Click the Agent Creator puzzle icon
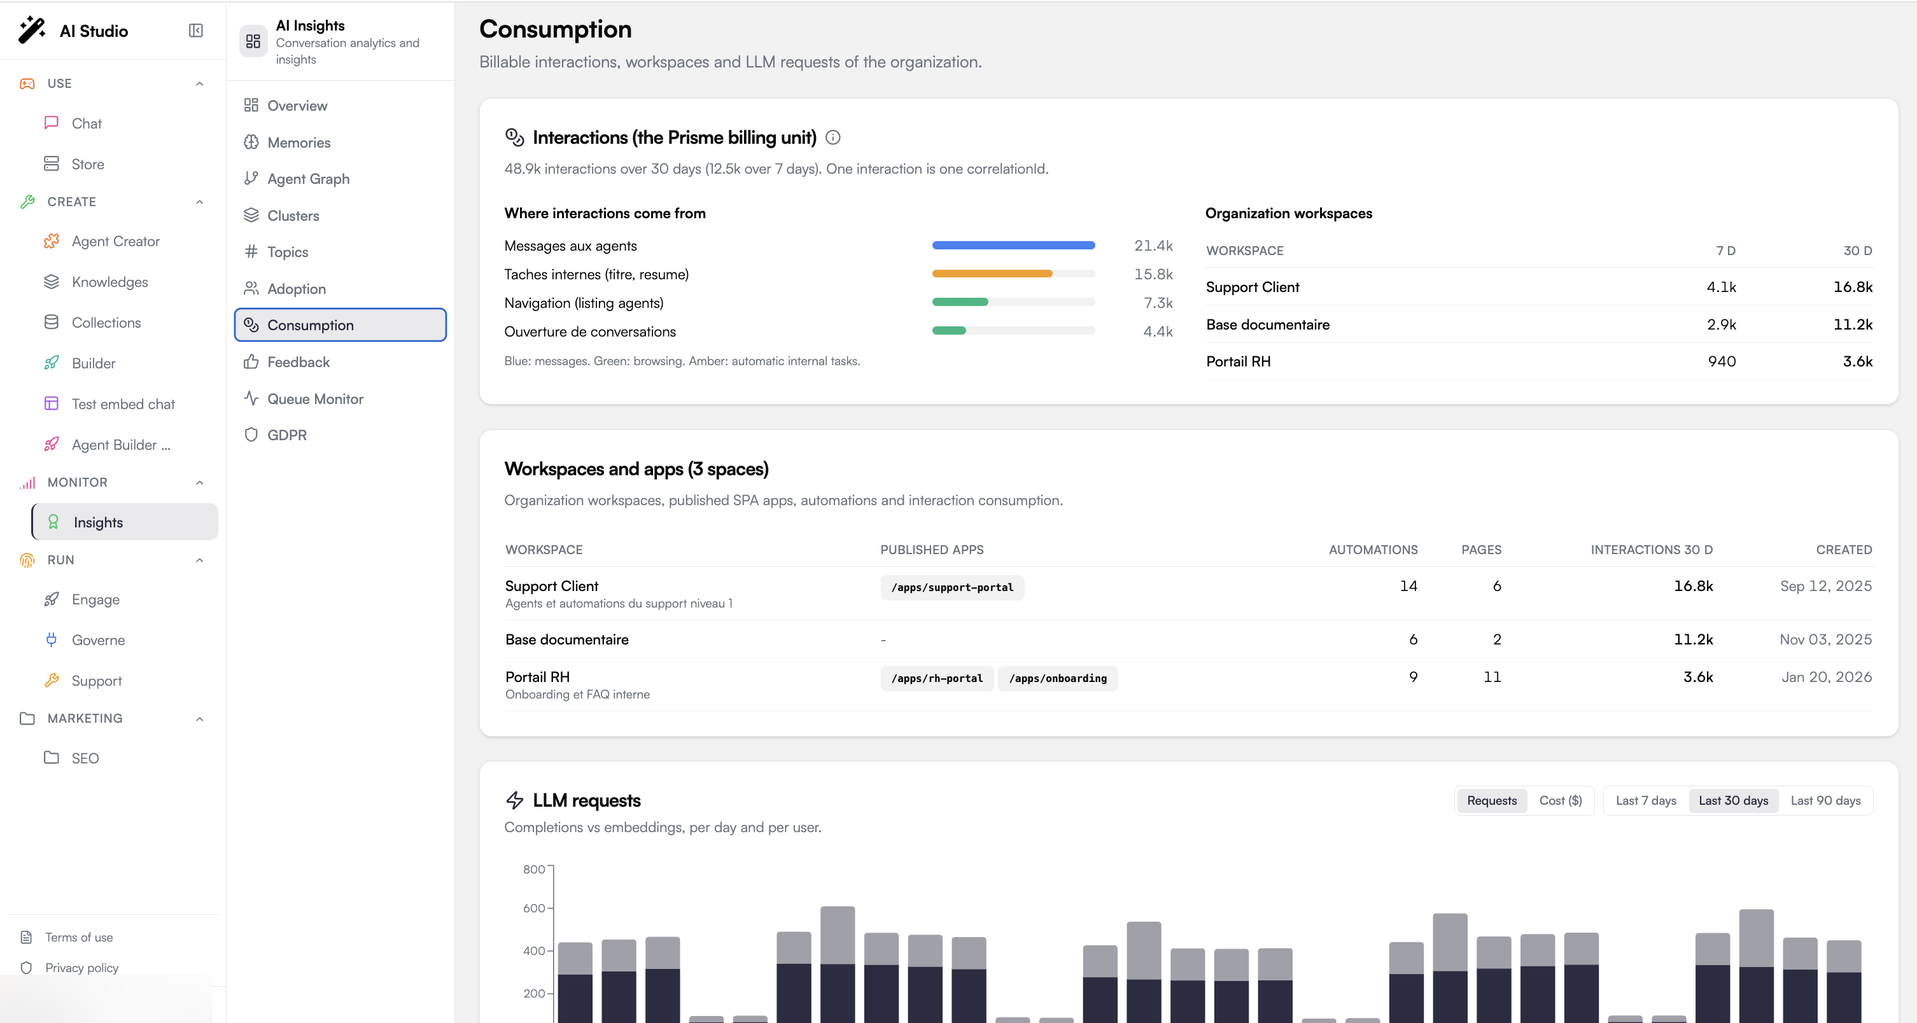Screen dimensions: 1917x1023 coord(52,241)
